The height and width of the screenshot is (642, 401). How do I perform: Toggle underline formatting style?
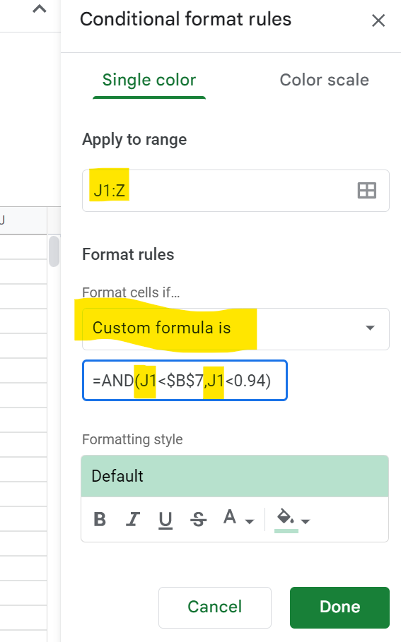(x=165, y=520)
